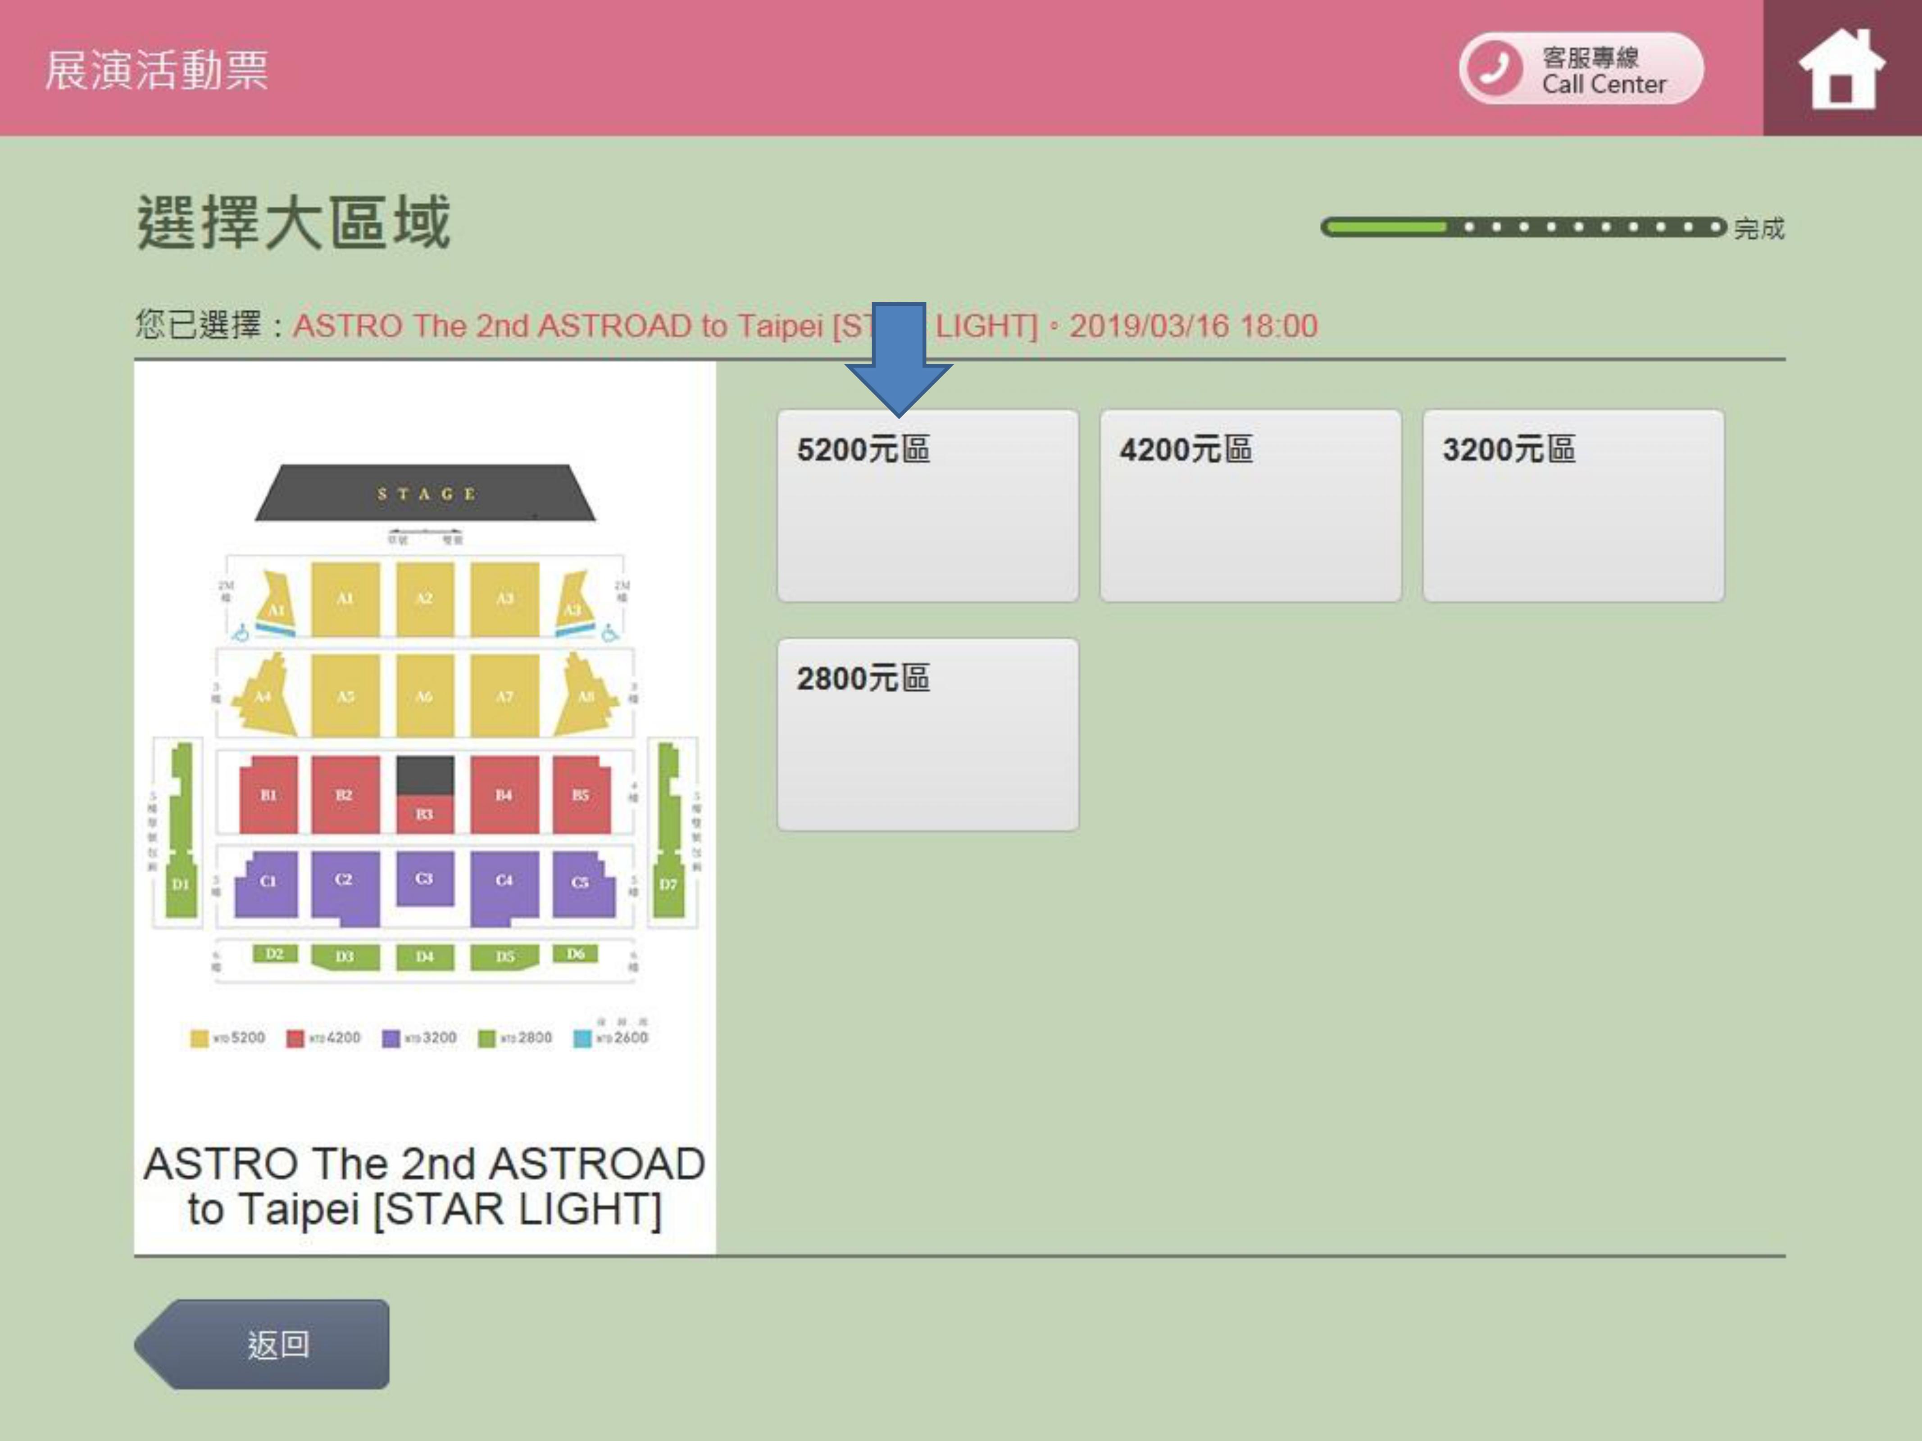Click seating block B4 on the map
Image resolution: width=1922 pixels, height=1441 pixels.
[x=504, y=794]
